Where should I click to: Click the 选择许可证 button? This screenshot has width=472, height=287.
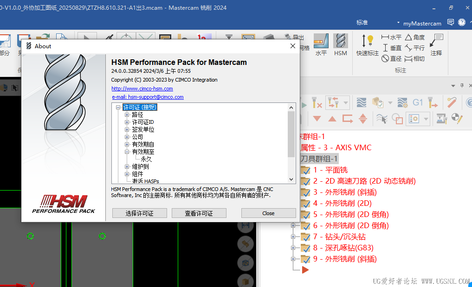139,213
